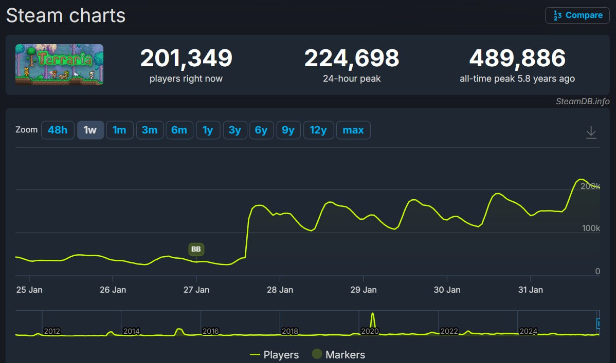Set zoom to 48h
Viewport: 616px width, 363px height.
tap(58, 130)
